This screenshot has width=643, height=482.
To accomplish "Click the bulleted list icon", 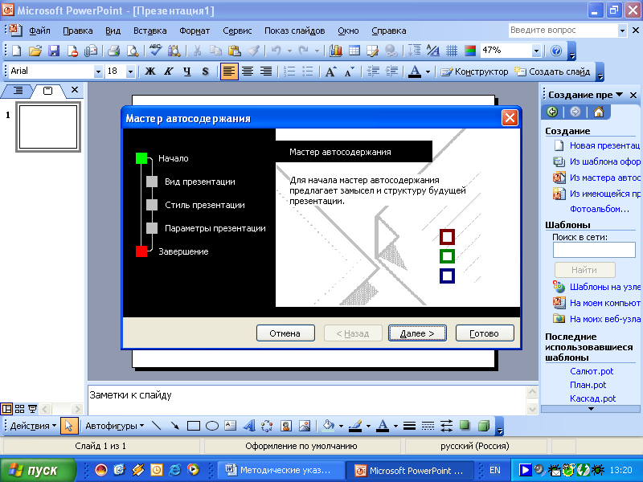I will 308,71.
